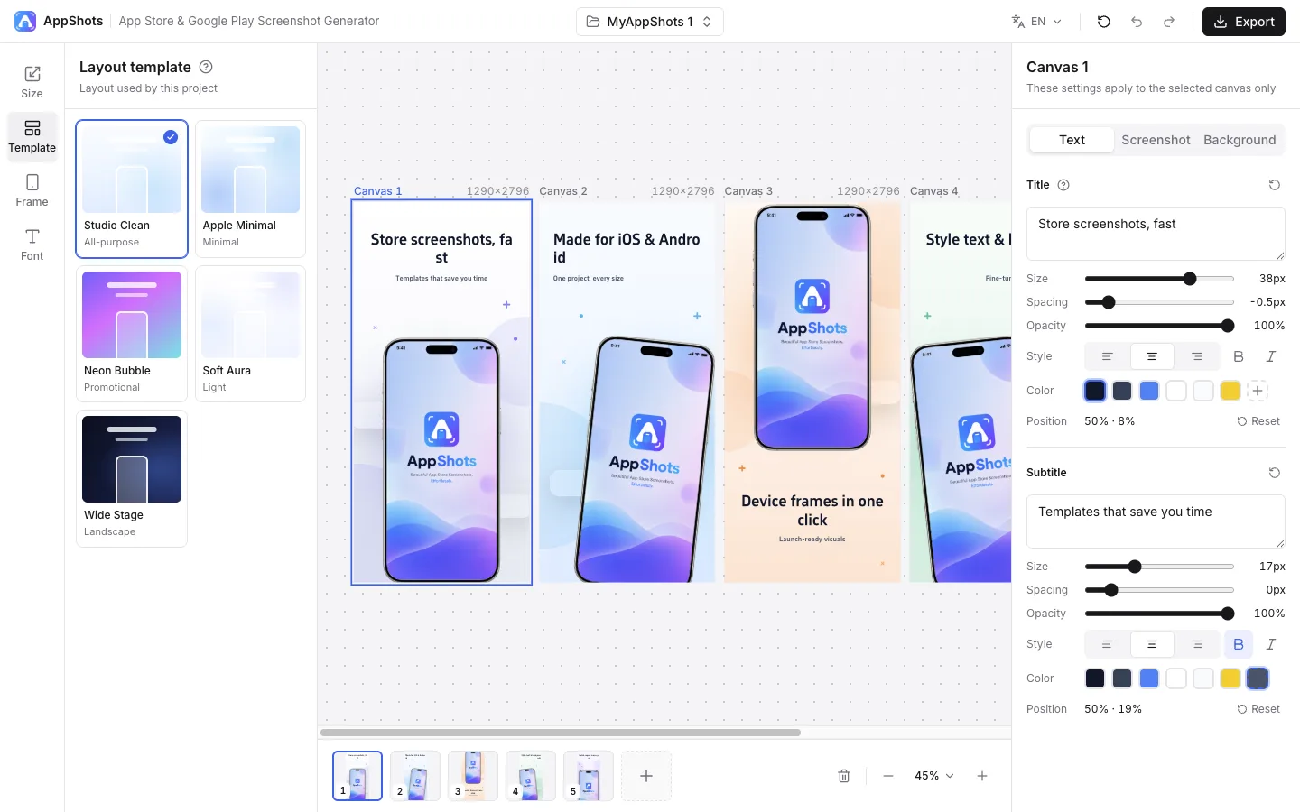
Task: Align title text right
Action: [1197, 356]
